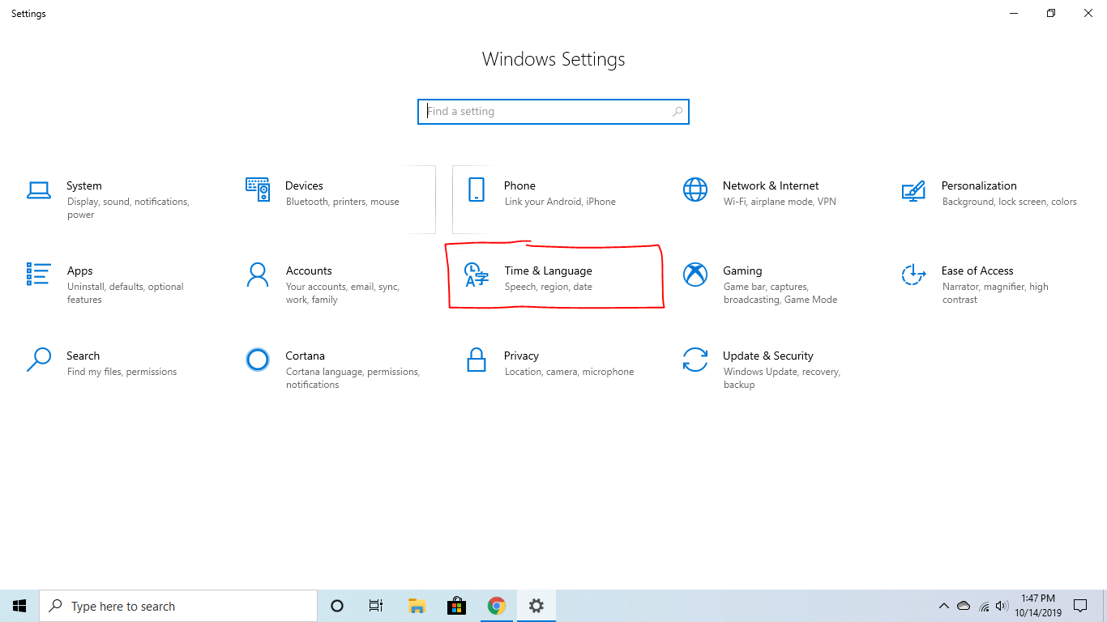1107x622 pixels.
Task: Click 'Display, sound, notifications, power' text
Action: (128, 208)
